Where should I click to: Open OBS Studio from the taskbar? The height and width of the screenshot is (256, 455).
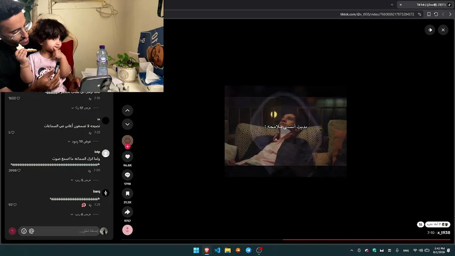(x=259, y=250)
